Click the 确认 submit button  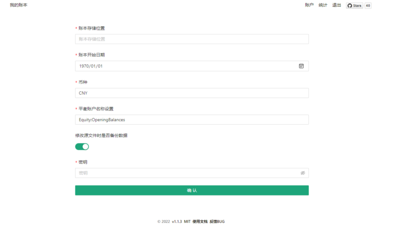192,190
